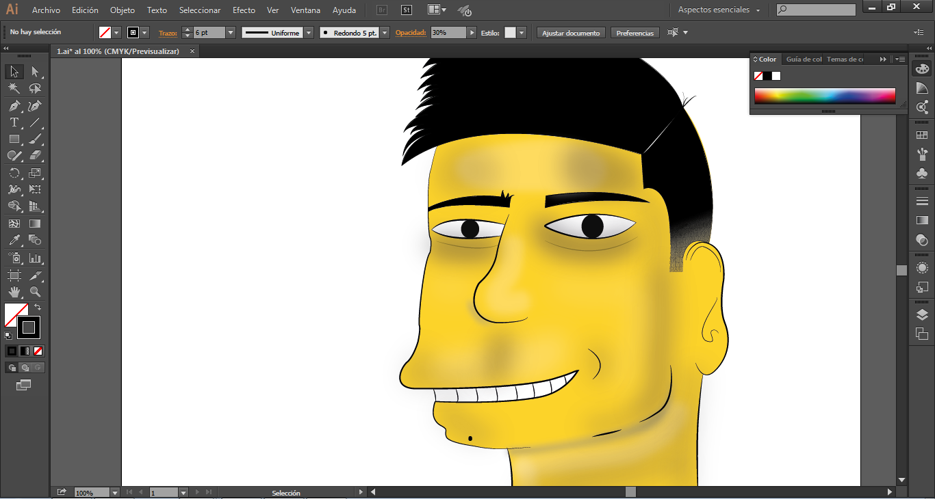
Task: Expand the Aspectos esenciales workspace dropdown
Action: coord(758,10)
